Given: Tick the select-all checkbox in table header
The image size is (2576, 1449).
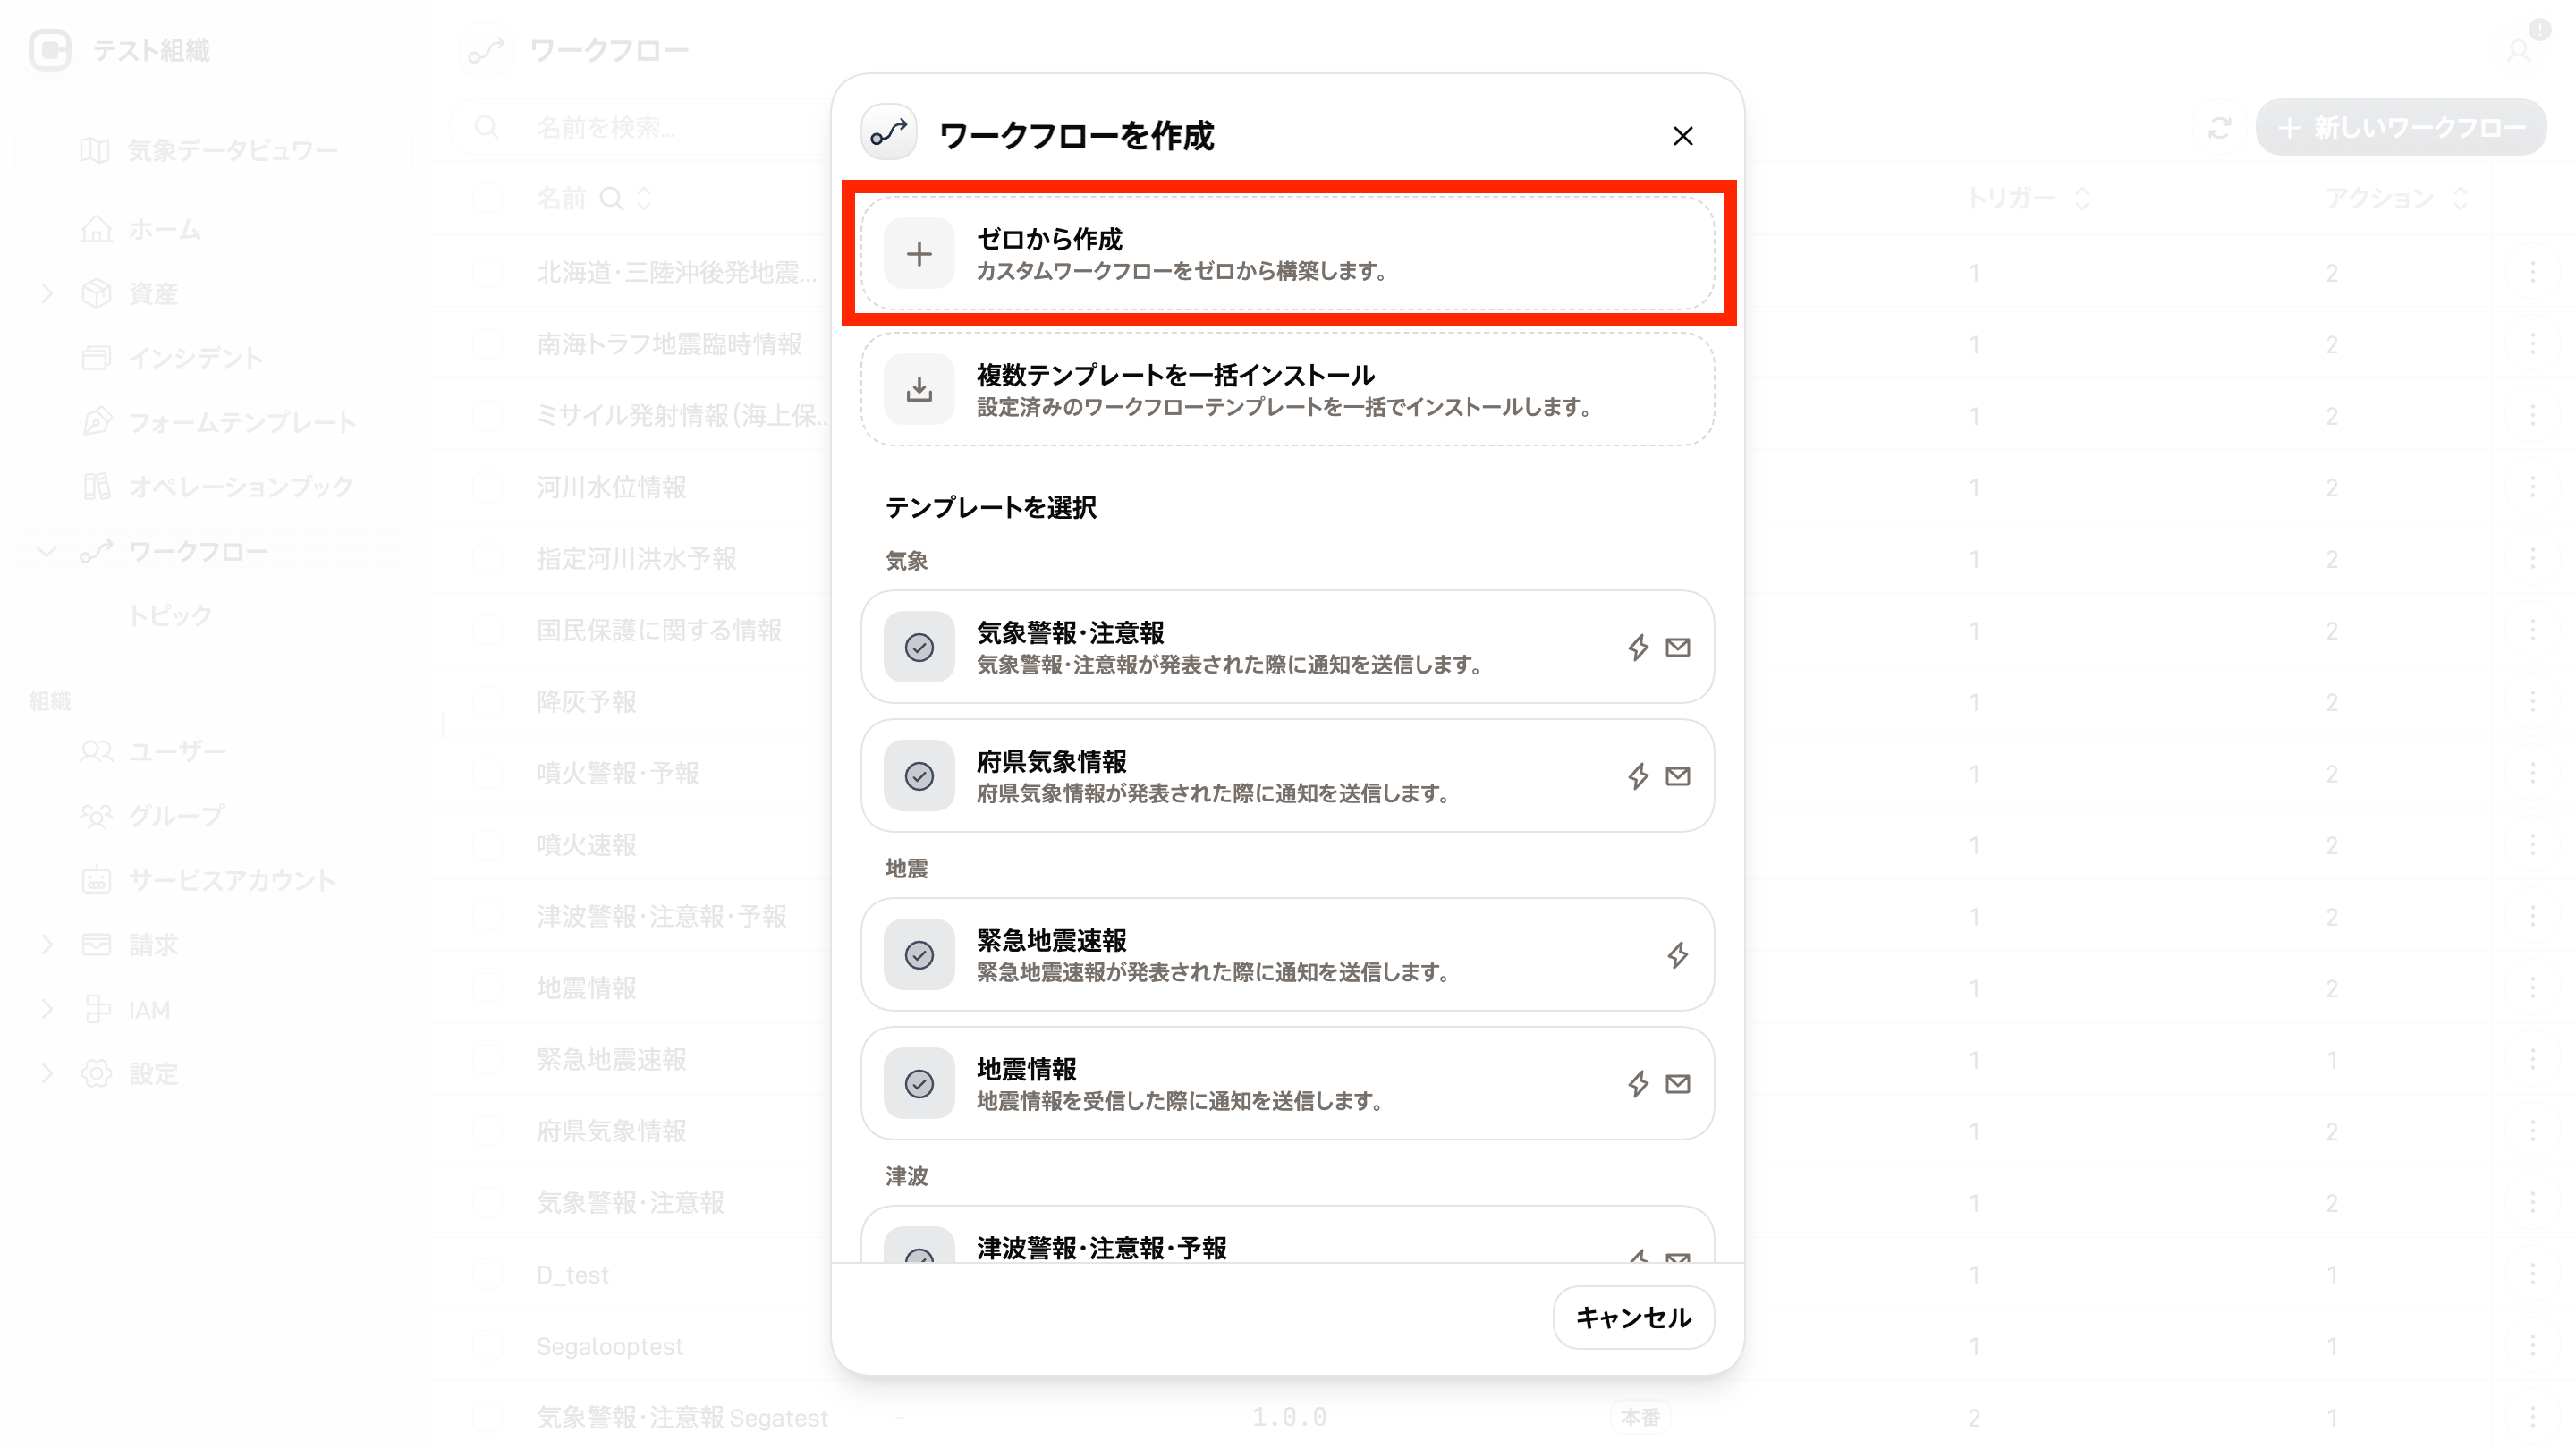Looking at the screenshot, I should (487, 198).
